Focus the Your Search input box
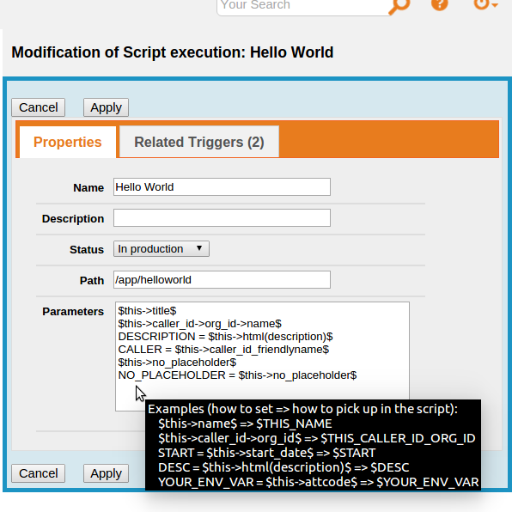 (302, 6)
